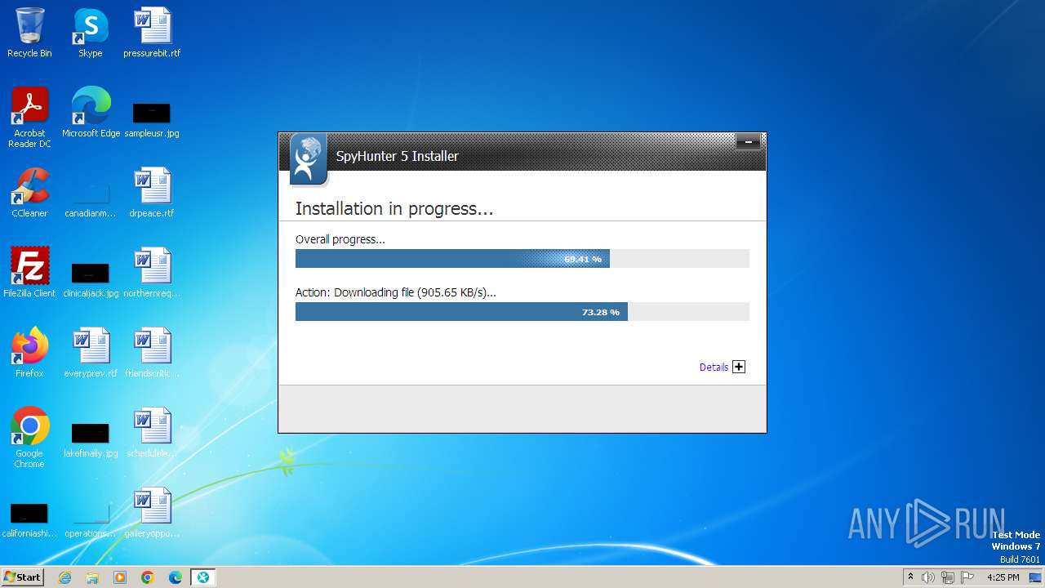Select the galleryoppo... document icon
Image resolution: width=1045 pixels, height=588 pixels.
pyautogui.click(x=152, y=513)
